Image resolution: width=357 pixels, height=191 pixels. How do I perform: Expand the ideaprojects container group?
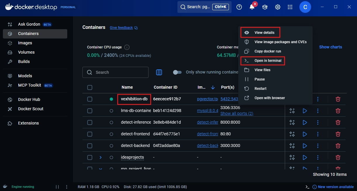point(101,157)
